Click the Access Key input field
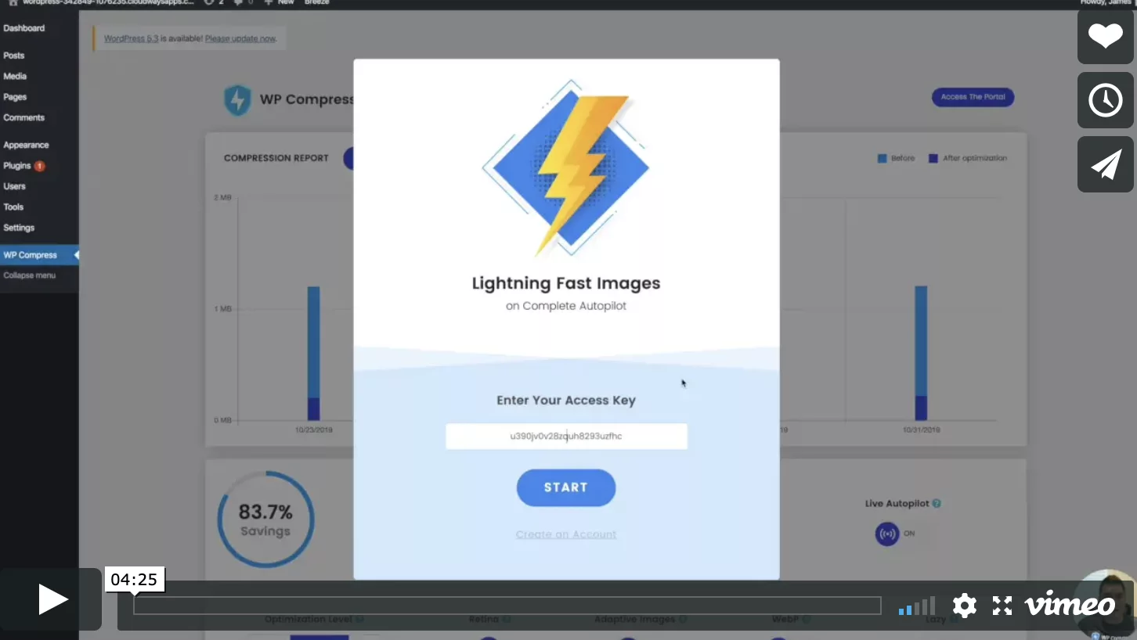The width and height of the screenshot is (1137, 640). tap(566, 437)
